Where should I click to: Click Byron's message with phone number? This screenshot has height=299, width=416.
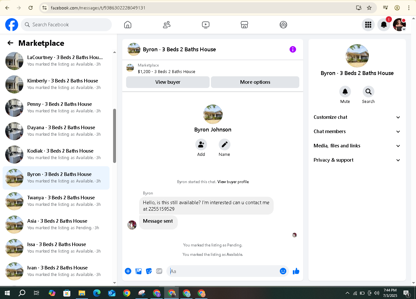tap(206, 206)
